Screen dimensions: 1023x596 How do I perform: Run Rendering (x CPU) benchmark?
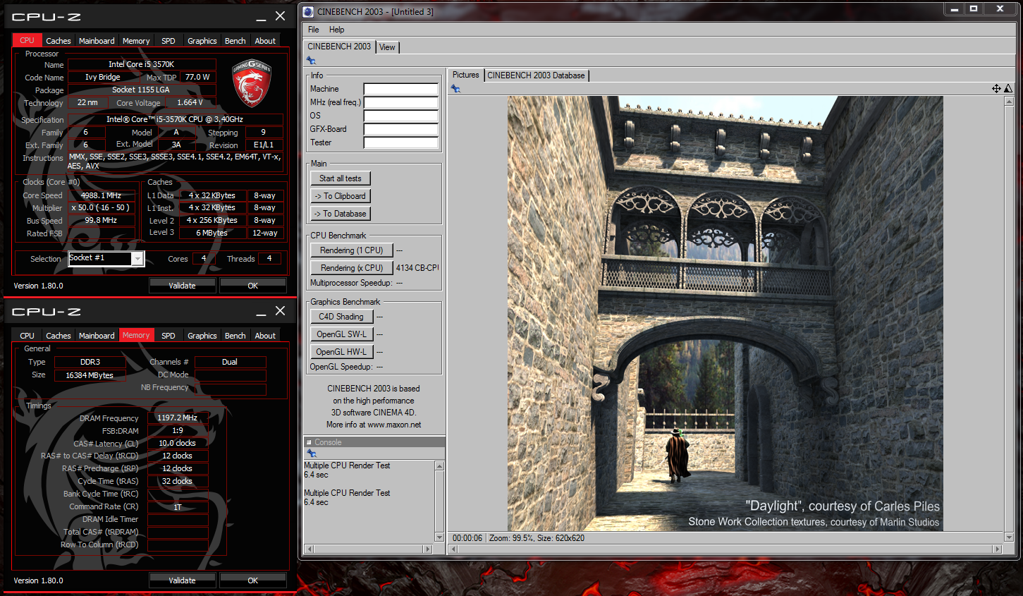coord(351,268)
